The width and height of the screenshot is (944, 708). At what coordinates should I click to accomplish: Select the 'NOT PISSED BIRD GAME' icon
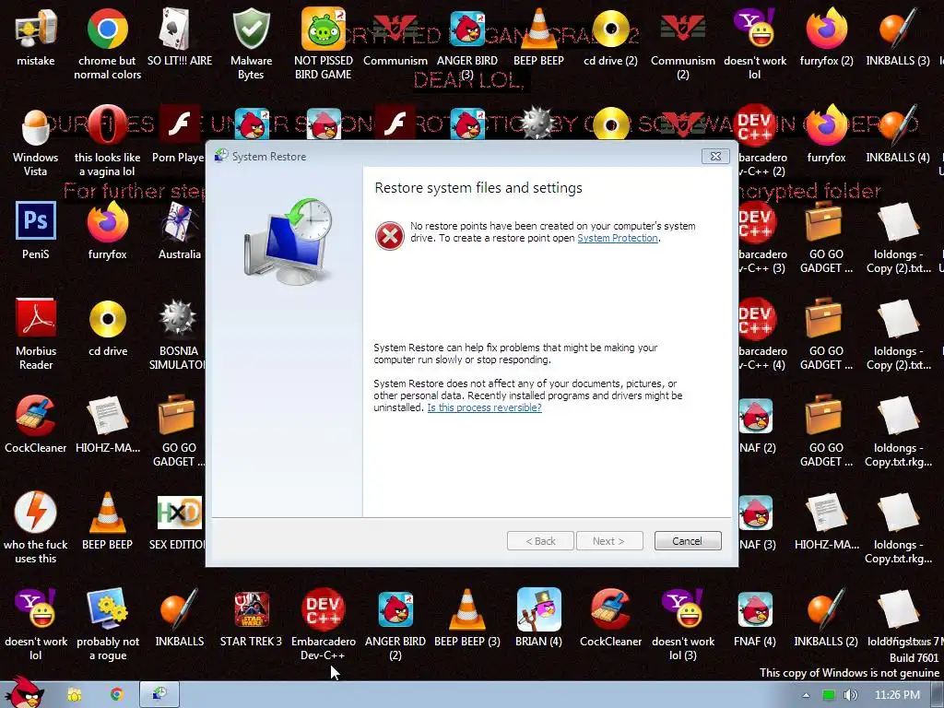(324, 44)
